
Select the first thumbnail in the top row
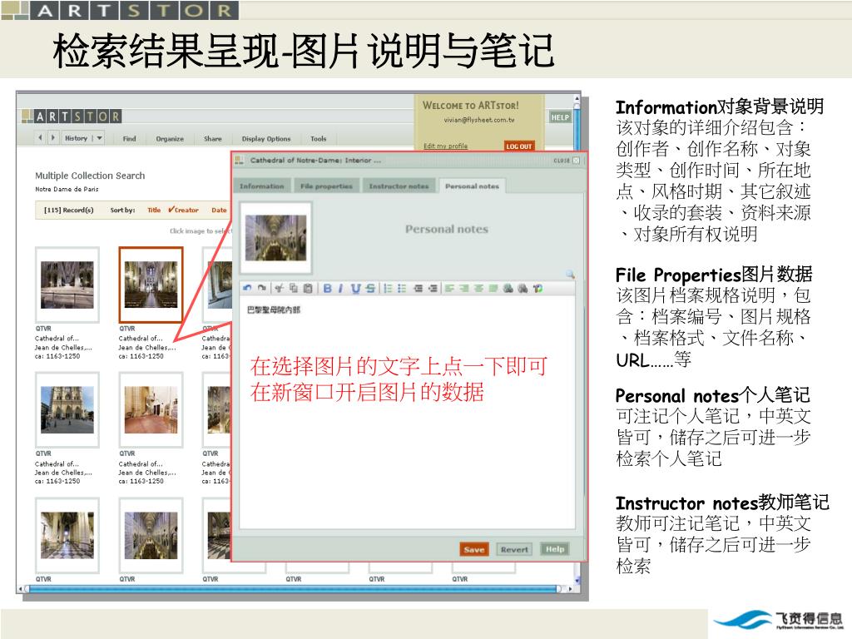[x=67, y=285]
